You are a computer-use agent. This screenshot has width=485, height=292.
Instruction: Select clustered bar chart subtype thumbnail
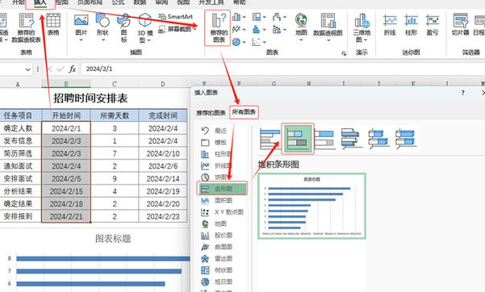click(270, 139)
